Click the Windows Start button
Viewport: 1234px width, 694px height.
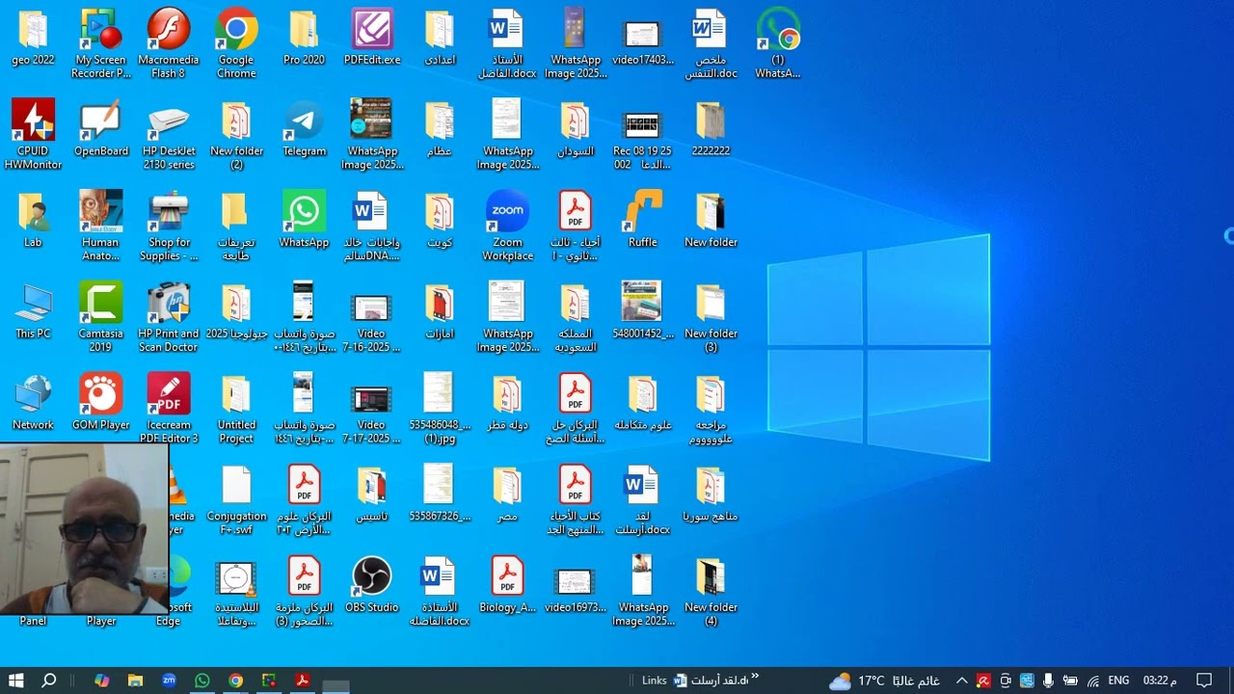[x=16, y=681]
